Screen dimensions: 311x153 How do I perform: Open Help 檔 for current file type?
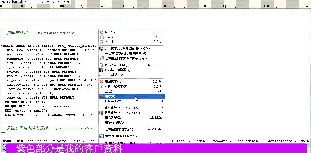point(132,49)
